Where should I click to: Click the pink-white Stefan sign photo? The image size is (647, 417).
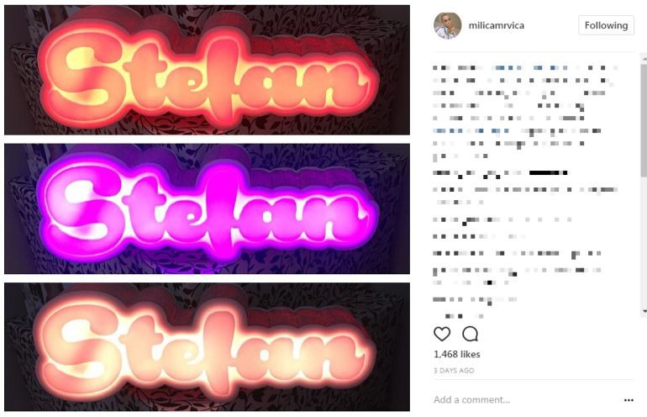(x=208, y=347)
